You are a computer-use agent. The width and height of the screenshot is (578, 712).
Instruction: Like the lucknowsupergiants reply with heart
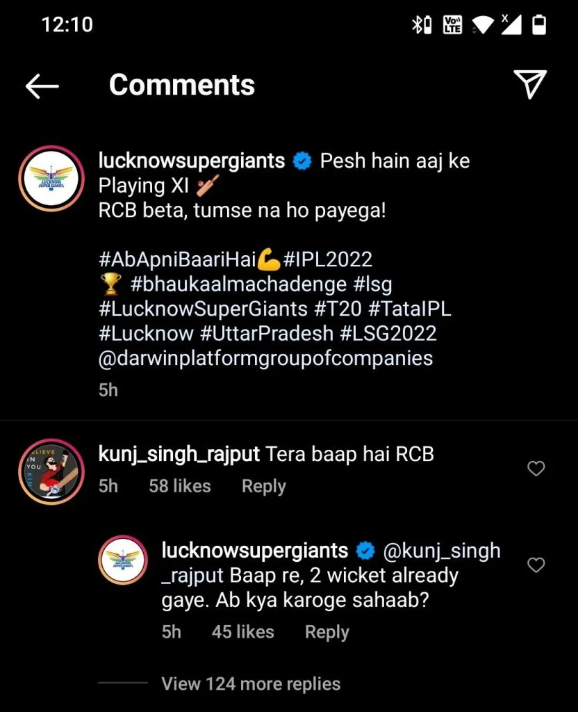[x=536, y=565]
